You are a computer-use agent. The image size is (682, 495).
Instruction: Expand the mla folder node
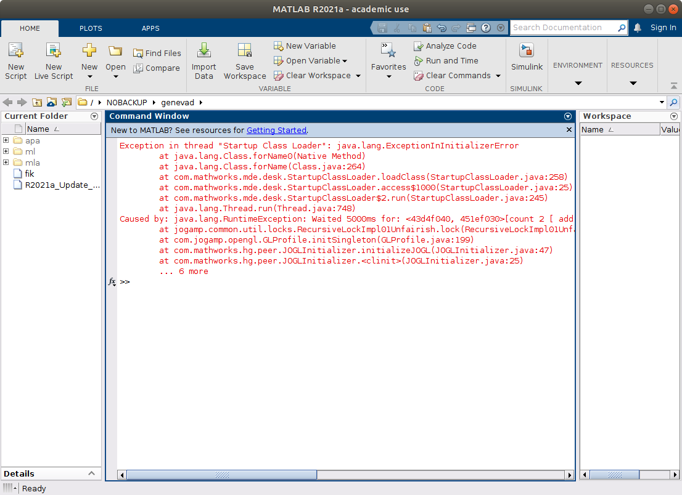click(x=6, y=163)
